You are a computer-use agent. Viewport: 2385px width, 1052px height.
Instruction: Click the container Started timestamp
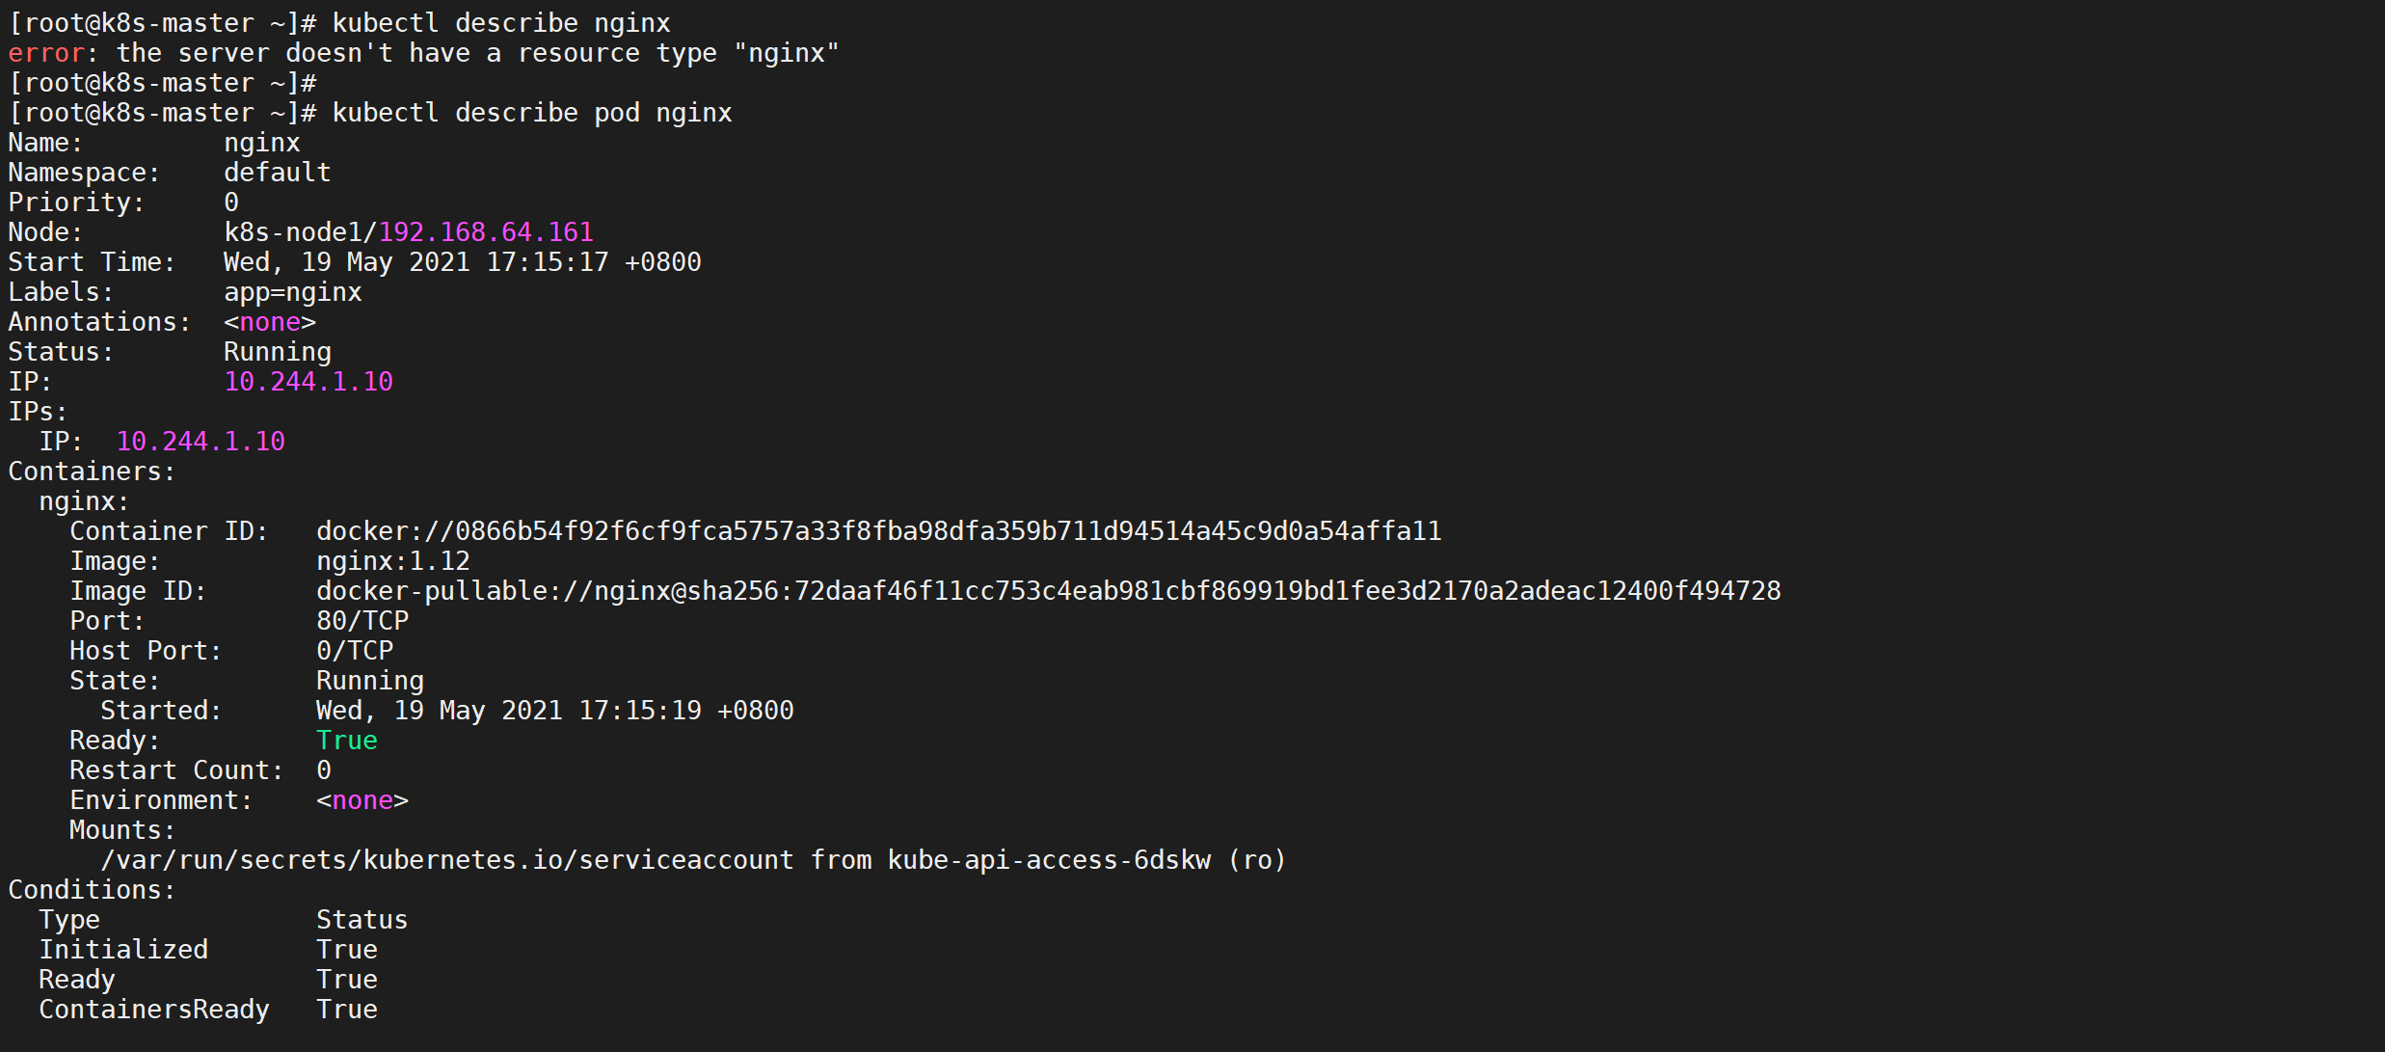coord(555,711)
